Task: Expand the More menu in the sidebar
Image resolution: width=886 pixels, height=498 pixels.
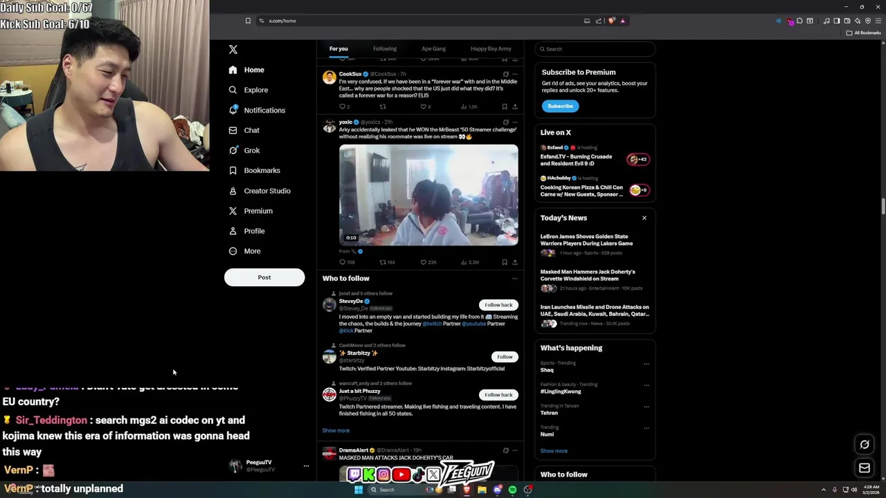Action: point(244,251)
